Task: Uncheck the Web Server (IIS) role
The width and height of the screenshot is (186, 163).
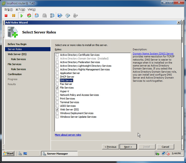Action: [x=57, y=109]
